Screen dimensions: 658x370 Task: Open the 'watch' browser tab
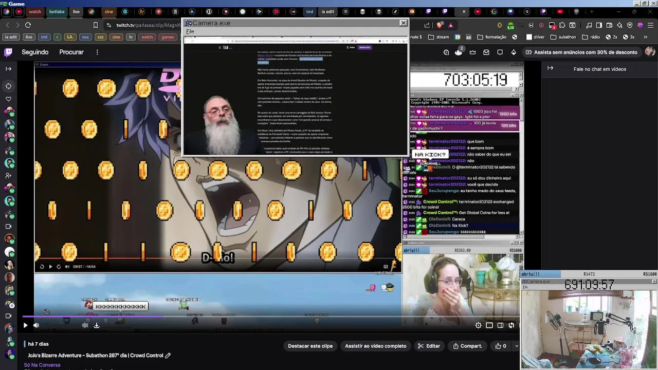35,12
